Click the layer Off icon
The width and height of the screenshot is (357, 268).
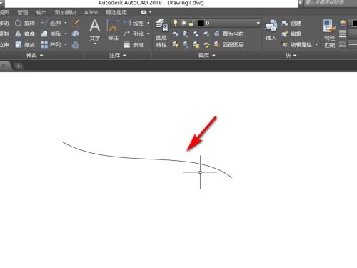point(176,34)
